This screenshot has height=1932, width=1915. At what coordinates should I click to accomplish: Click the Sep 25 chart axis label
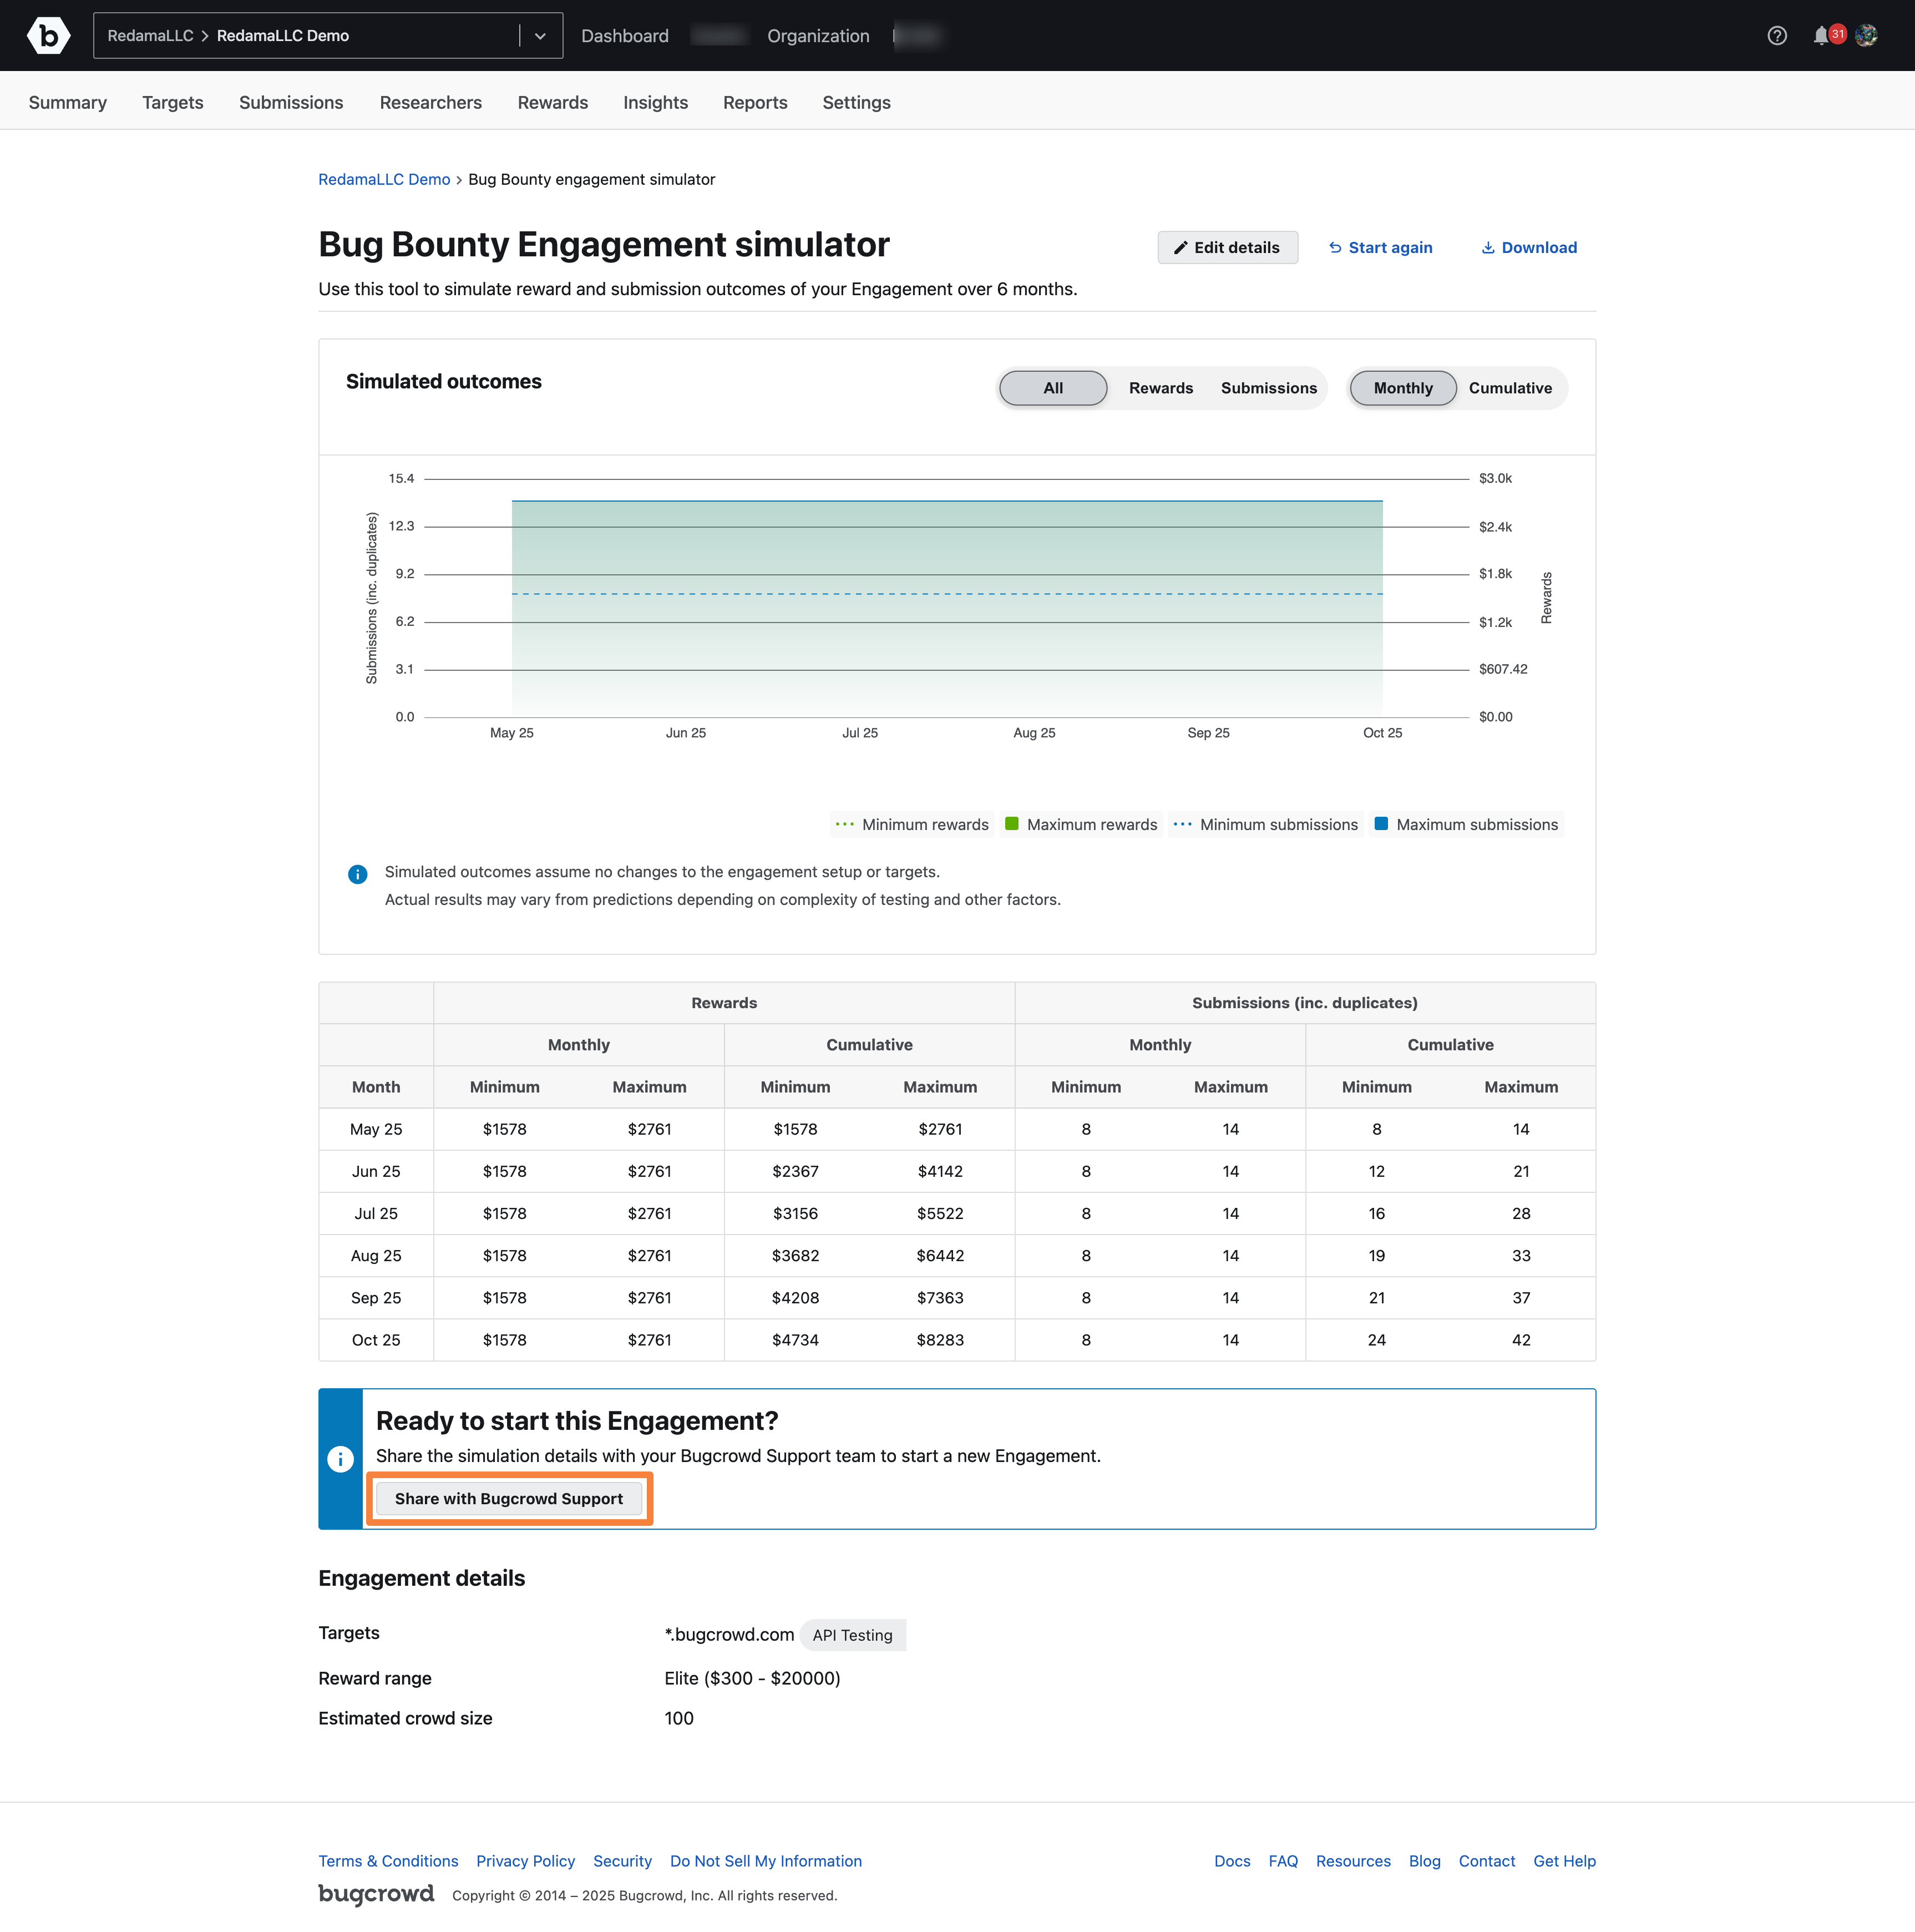click(x=1208, y=733)
